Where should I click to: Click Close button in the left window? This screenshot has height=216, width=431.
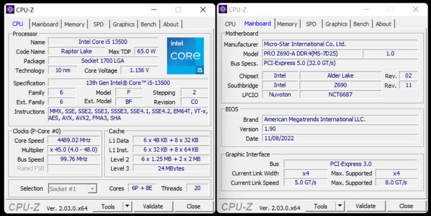[194, 207]
